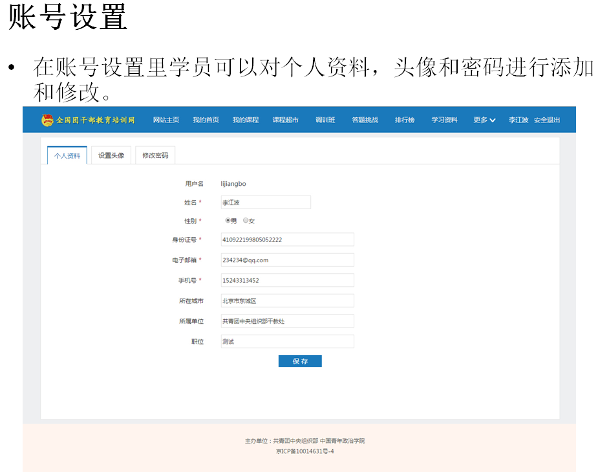598x472 pixels.
Task: Expand the 更多 dropdown menu
Action: pyautogui.click(x=484, y=120)
